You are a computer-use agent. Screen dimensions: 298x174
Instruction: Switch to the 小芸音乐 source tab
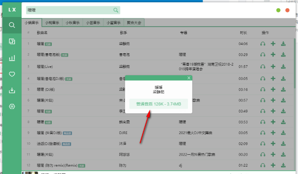point(93,22)
